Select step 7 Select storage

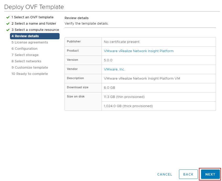25,55
